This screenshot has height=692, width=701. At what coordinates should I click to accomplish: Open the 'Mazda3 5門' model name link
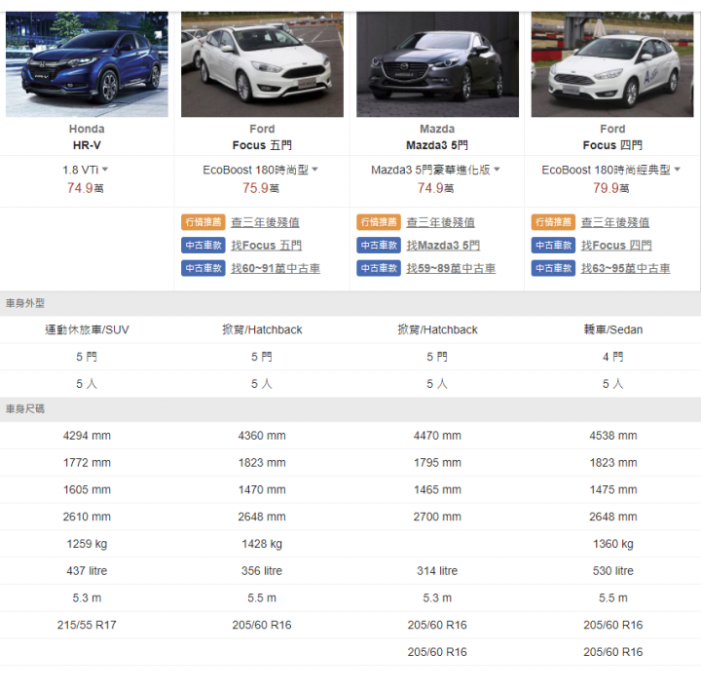point(437,145)
